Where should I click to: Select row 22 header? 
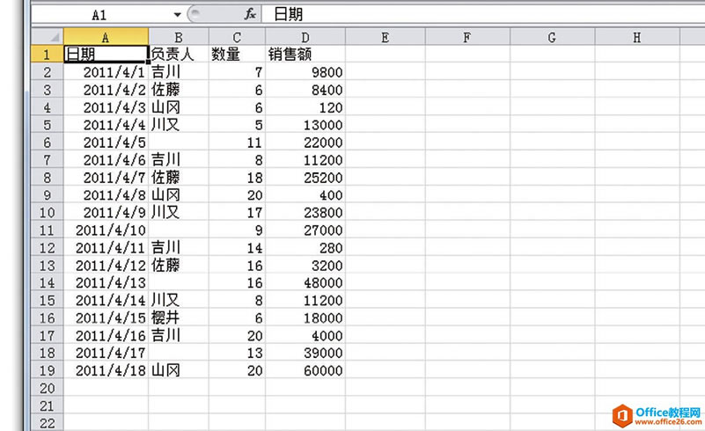48,423
